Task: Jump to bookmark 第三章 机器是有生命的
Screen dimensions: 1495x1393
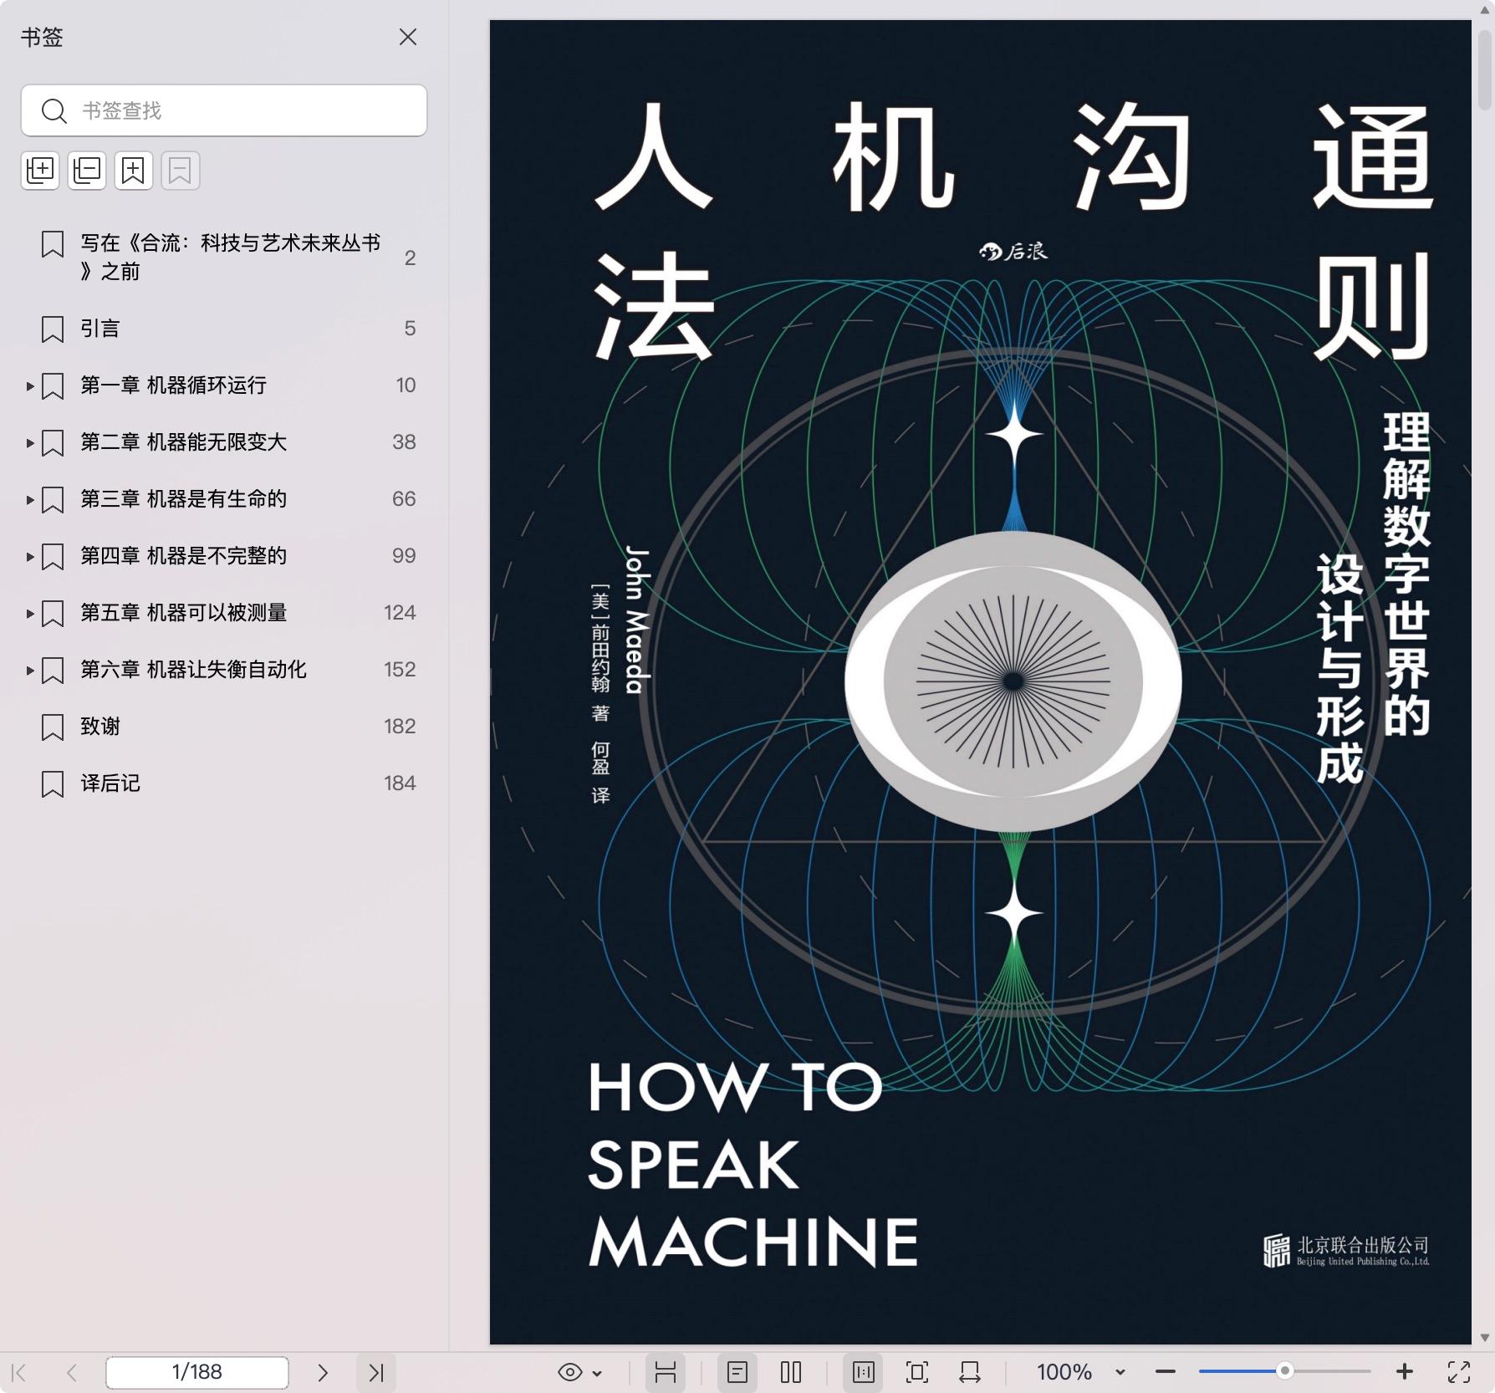Action: coord(184,499)
